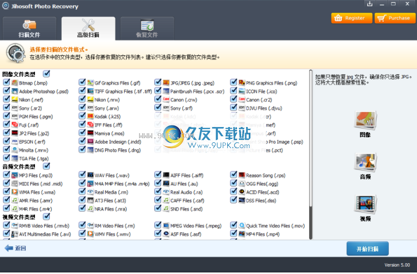The height and width of the screenshot is (274, 417).
Task: Click the Real Audio (.ra) label
Action: tap(186, 192)
